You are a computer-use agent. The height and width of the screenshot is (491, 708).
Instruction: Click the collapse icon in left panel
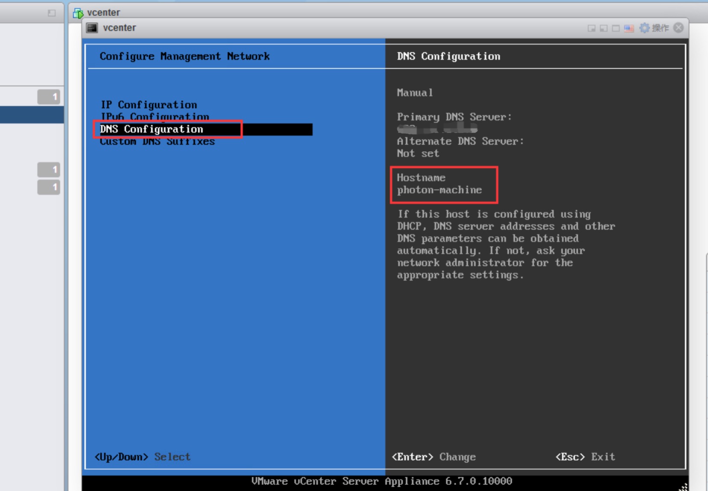pyautogui.click(x=51, y=13)
